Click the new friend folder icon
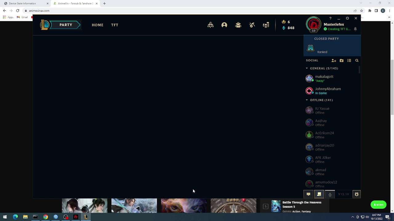 pyautogui.click(x=342, y=60)
